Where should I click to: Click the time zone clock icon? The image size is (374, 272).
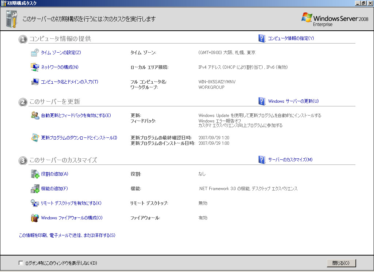coord(35,53)
